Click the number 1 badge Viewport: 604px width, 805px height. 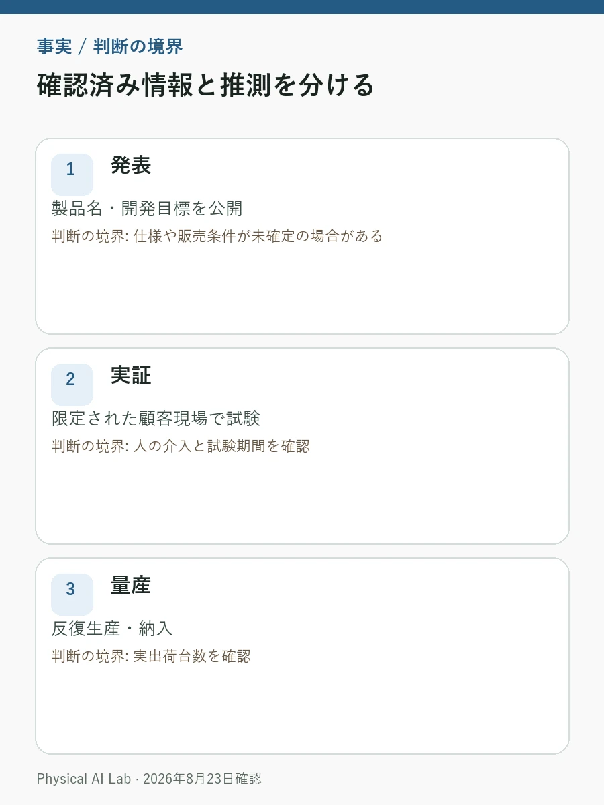[72, 174]
